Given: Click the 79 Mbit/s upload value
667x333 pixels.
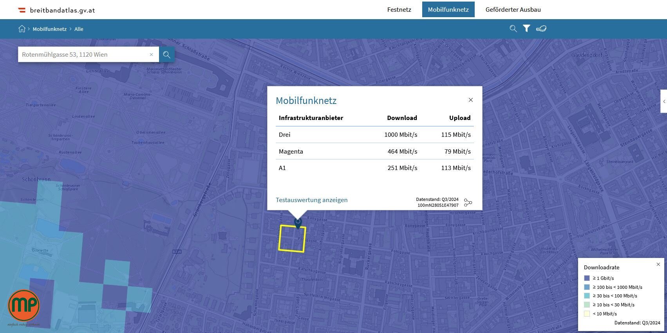Looking at the screenshot, I should 457,151.
